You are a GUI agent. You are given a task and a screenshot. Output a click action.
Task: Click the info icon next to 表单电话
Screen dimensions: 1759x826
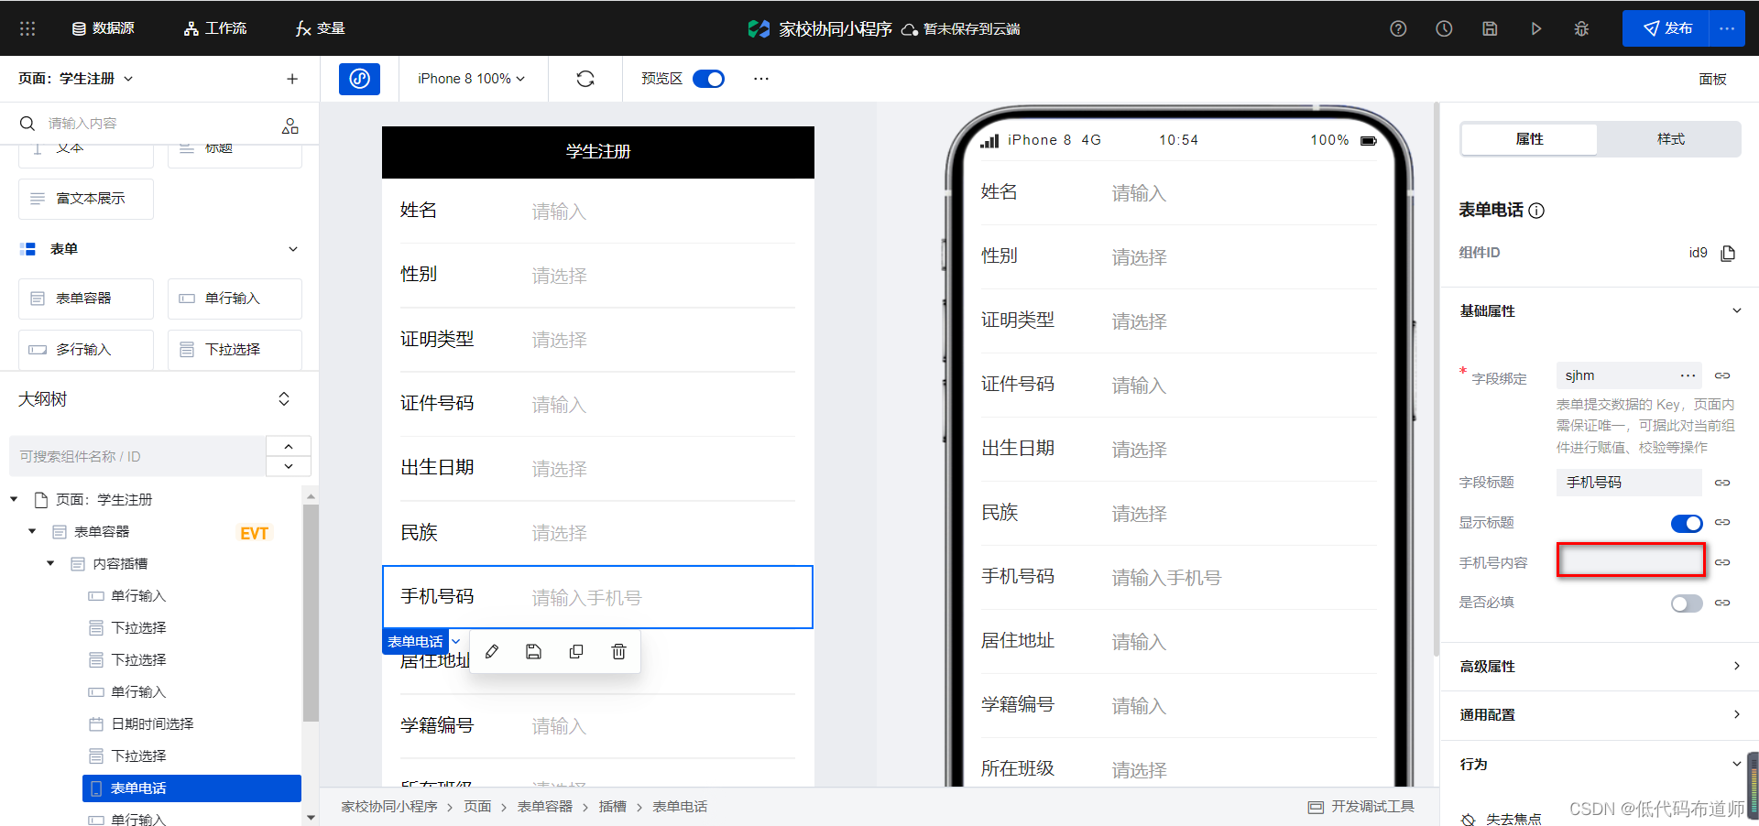pos(1537,211)
